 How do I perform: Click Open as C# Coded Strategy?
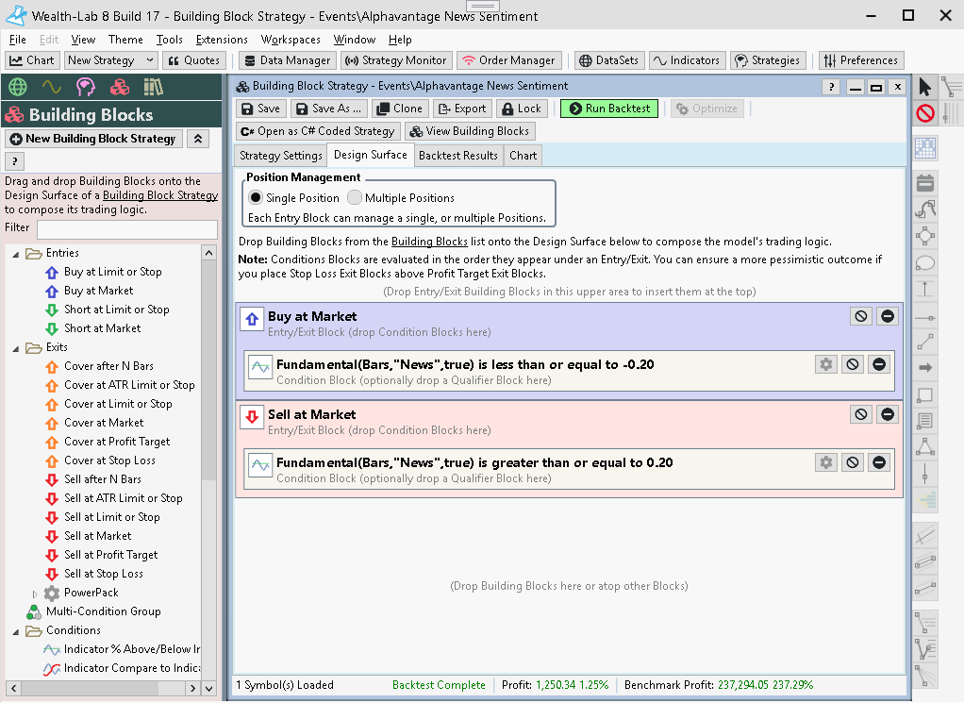click(x=317, y=131)
